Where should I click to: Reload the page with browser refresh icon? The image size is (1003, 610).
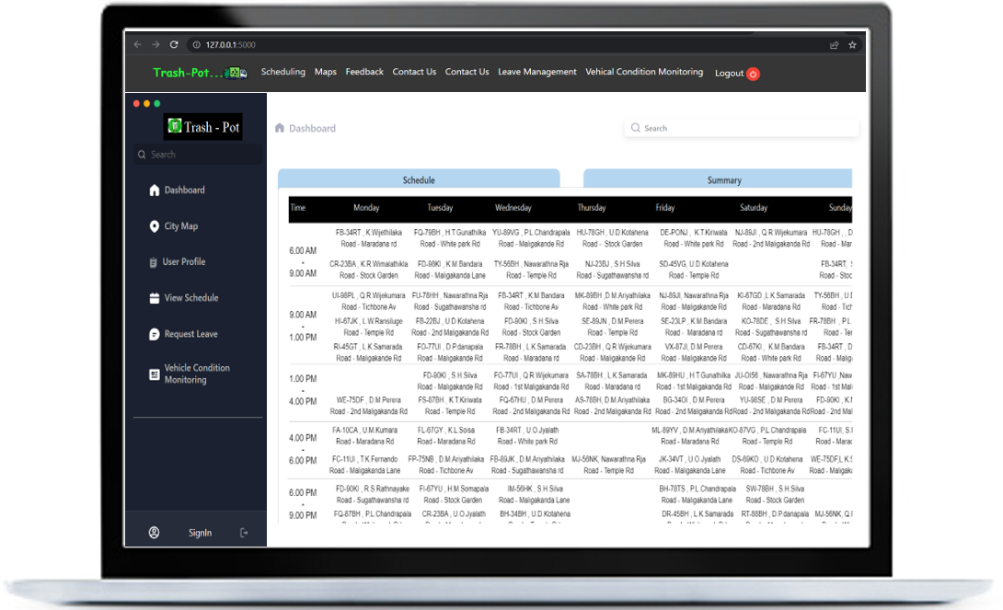174,45
